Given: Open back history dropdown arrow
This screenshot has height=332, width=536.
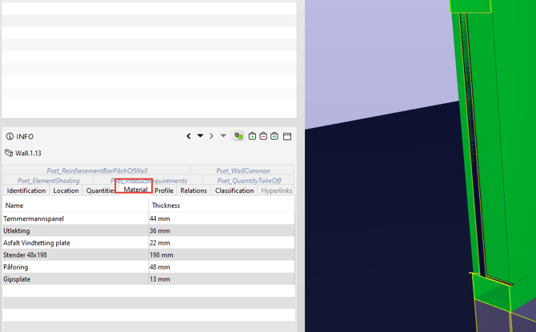Looking at the screenshot, I should pos(200,136).
